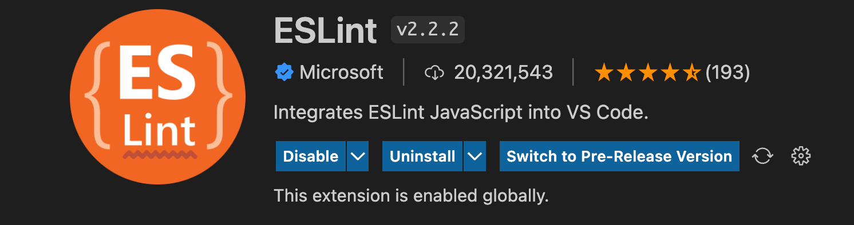Click the third orange rating star
This screenshot has height=225, width=854.
click(x=648, y=73)
